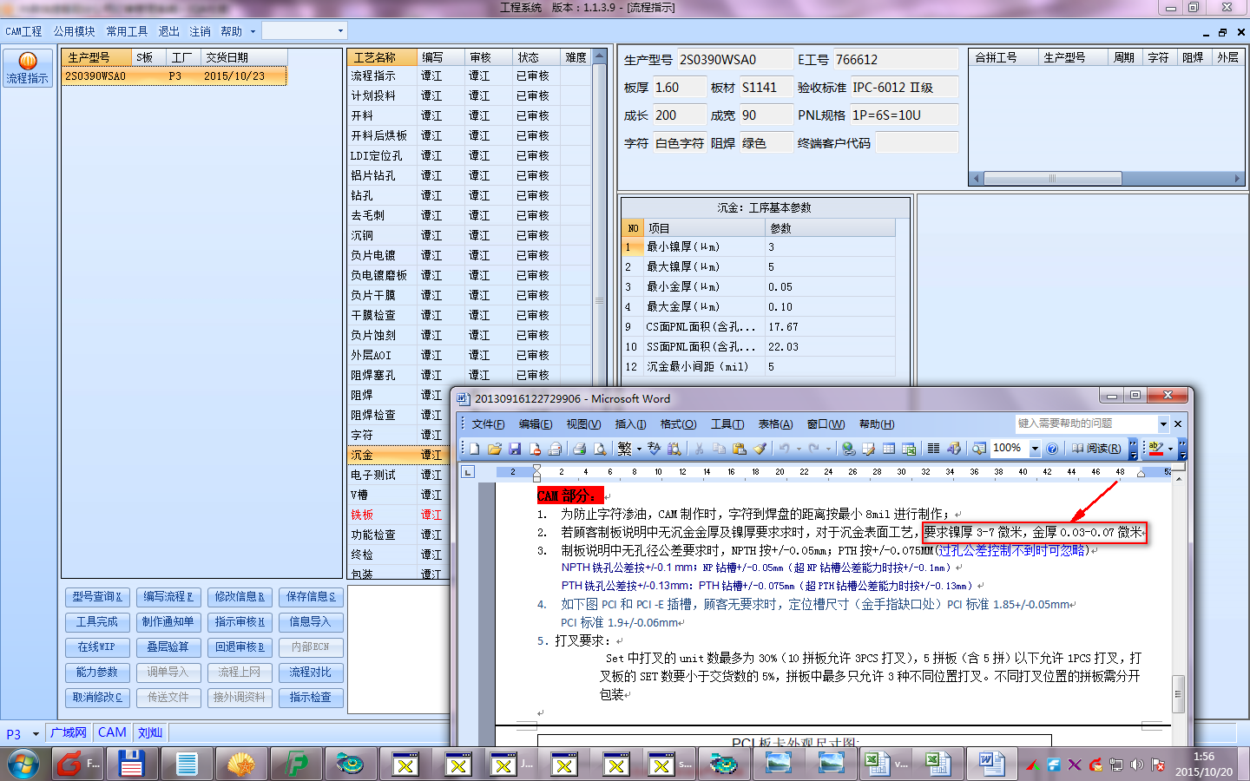Click the 指示检查 button
Viewport: 1250px width, 781px height.
click(311, 698)
